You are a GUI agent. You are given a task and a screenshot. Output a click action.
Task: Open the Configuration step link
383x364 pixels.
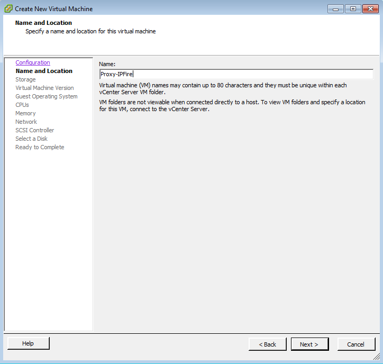pos(33,62)
